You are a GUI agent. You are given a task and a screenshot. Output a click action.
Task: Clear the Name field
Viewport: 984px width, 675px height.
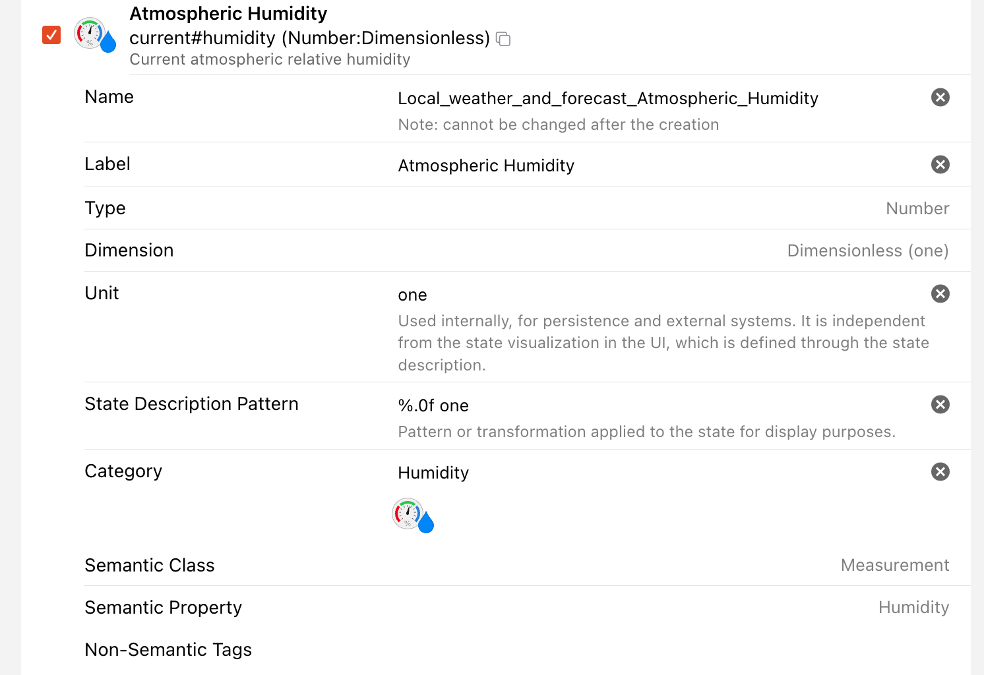click(x=940, y=98)
